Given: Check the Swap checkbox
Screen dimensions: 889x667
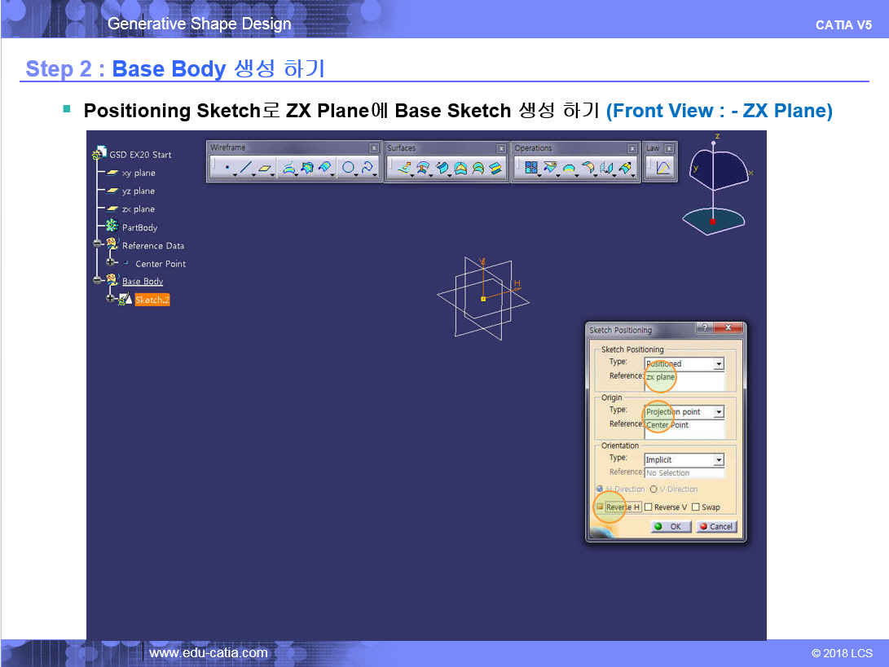Looking at the screenshot, I should [x=696, y=507].
